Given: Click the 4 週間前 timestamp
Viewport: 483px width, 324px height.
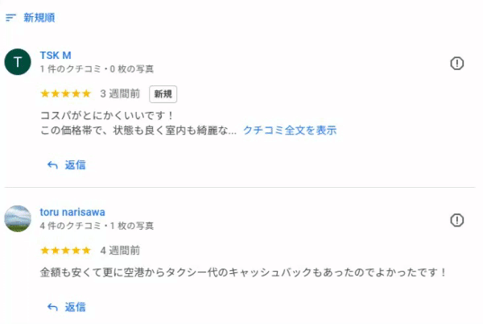Looking at the screenshot, I should 120,250.
